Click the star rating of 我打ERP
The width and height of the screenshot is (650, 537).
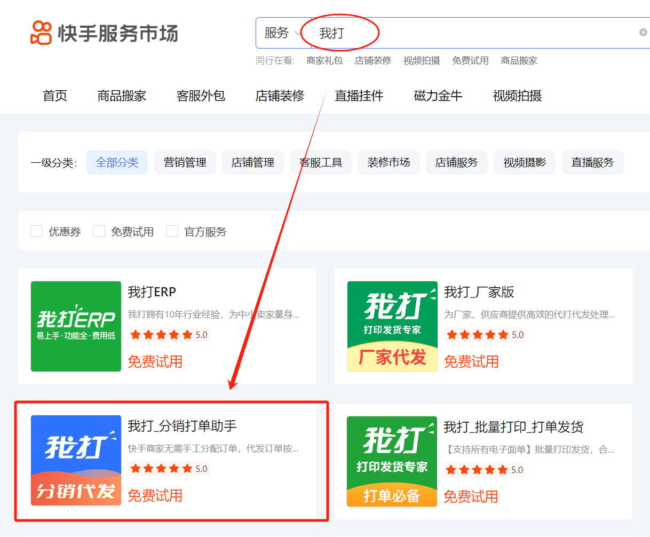point(161,335)
